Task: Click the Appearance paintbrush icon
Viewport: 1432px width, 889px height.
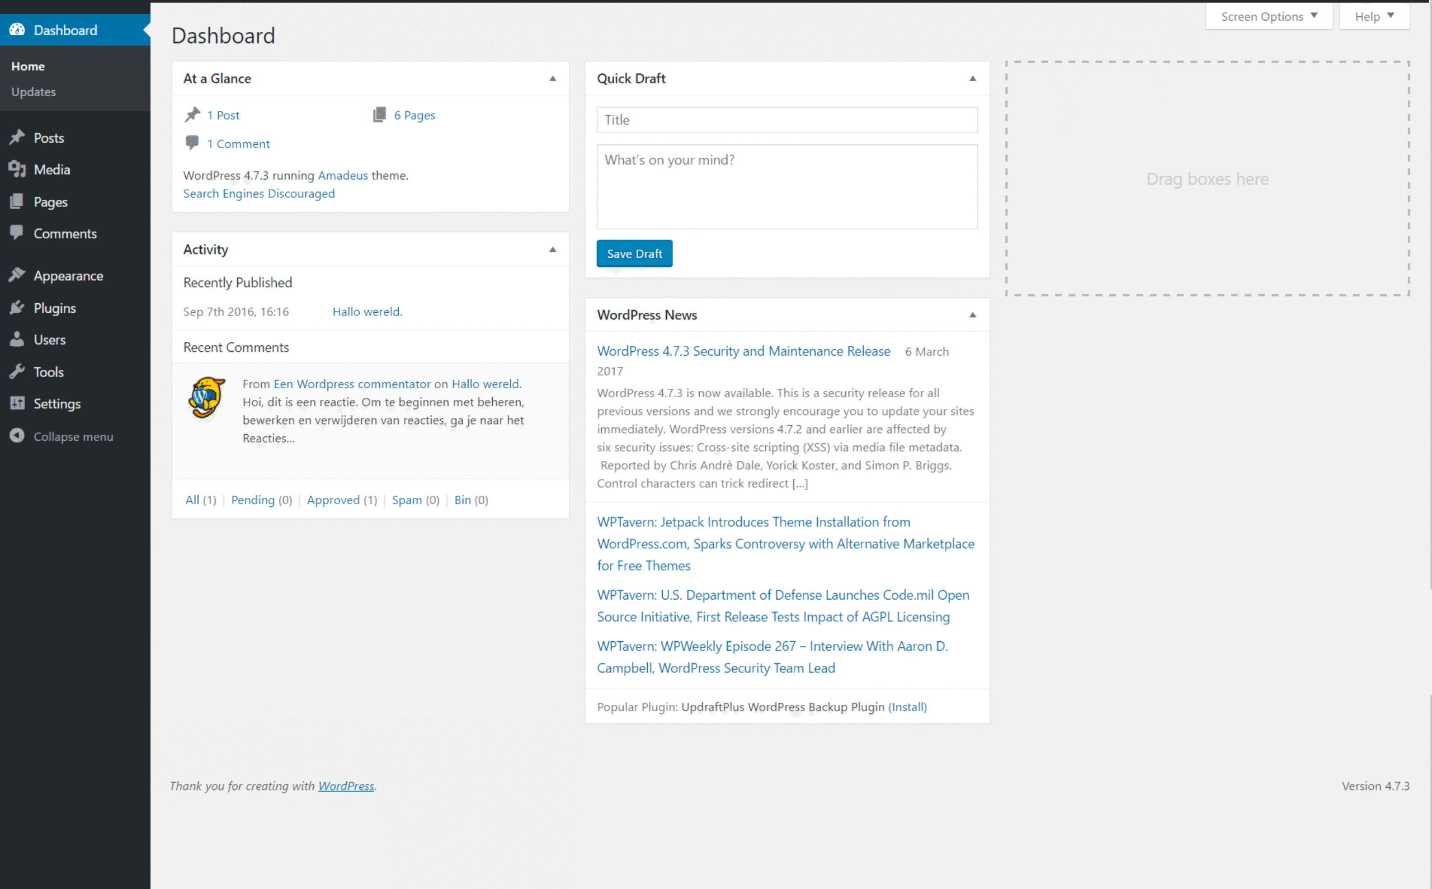Action: 17,275
